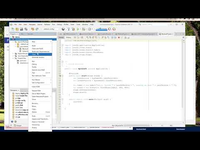Open the Window menu
200x150 pixels.
pos(85,25)
